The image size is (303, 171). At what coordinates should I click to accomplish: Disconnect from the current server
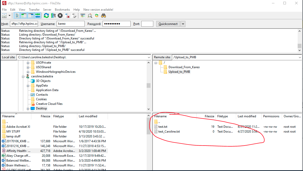(67, 16)
